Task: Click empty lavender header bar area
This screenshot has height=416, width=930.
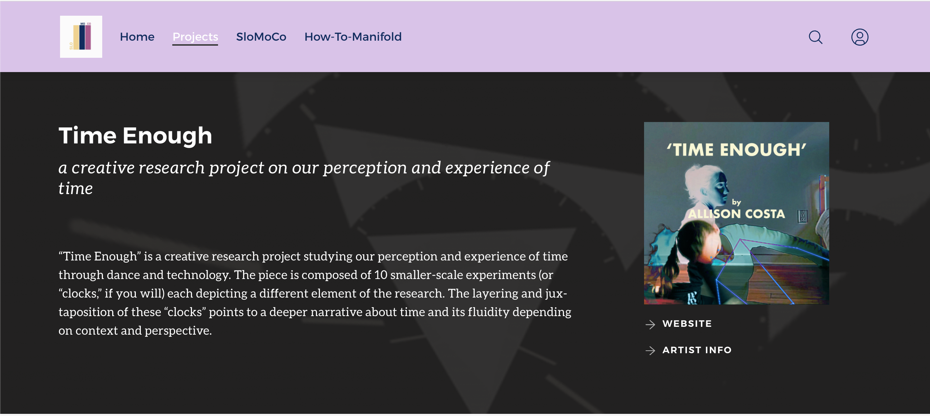Action: (x=596, y=37)
